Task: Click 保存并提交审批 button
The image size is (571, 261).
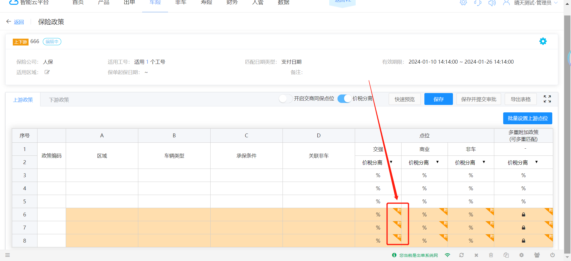Action: click(x=479, y=99)
